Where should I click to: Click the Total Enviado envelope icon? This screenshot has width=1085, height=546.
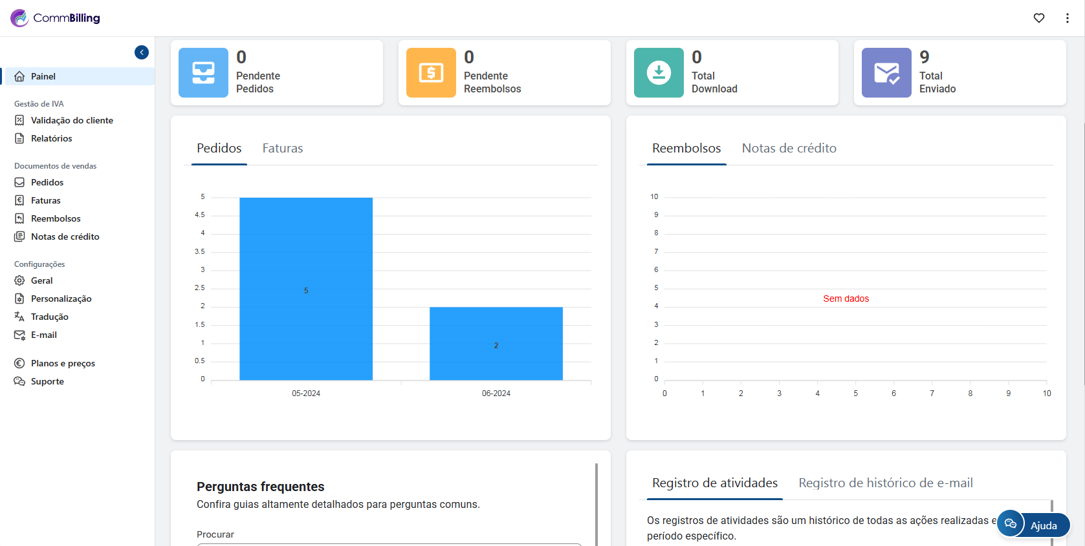[x=886, y=73]
